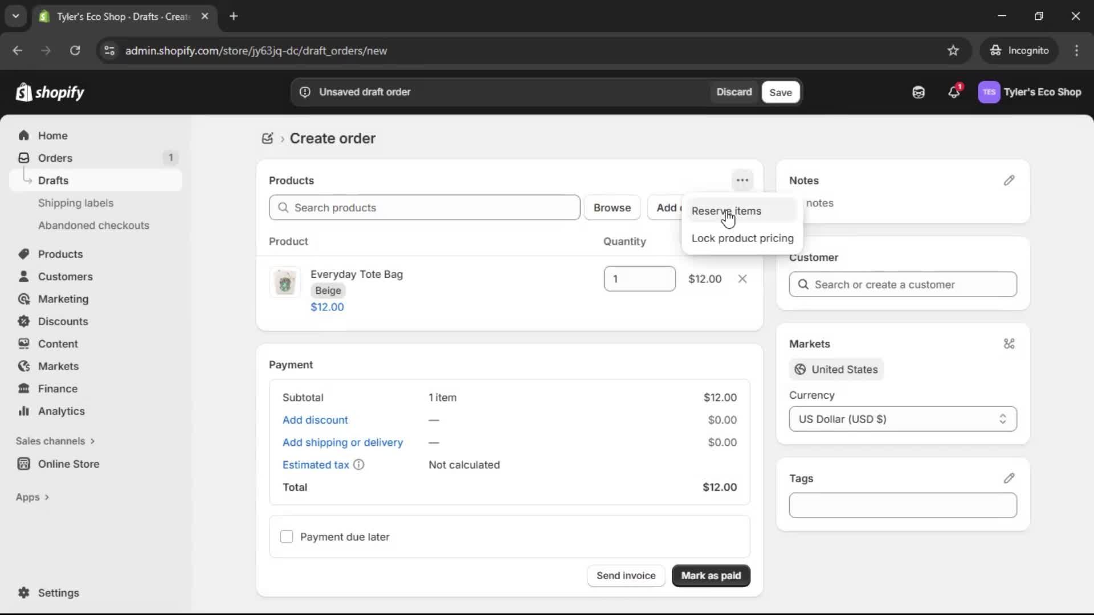Click the TES shop avatar
The image size is (1094, 615).
[x=990, y=92]
